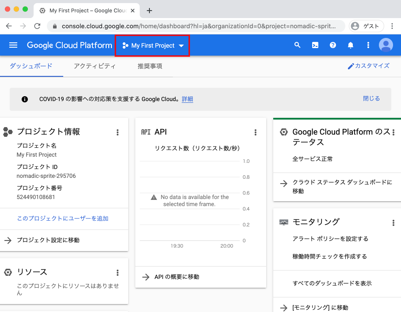The height and width of the screenshot is (312, 401).
Task: Show notifications bell icon
Action: click(x=351, y=45)
